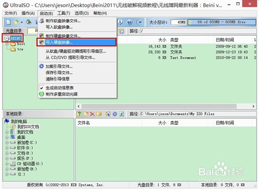Click the Up one level icon in local toolbar
This screenshot has width=259, height=189.
79,114
